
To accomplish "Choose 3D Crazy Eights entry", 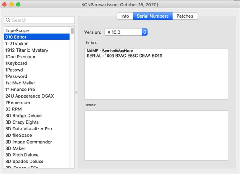I will (37, 122).
